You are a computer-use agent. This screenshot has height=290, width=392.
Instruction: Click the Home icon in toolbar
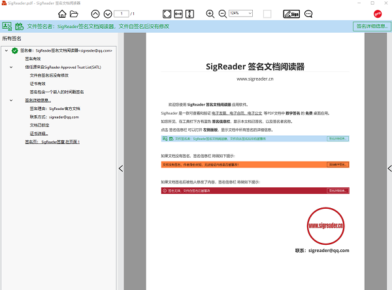62,14
